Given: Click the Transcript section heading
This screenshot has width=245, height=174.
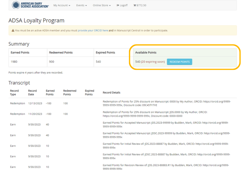Looking at the screenshot, I should pos(19,83).
